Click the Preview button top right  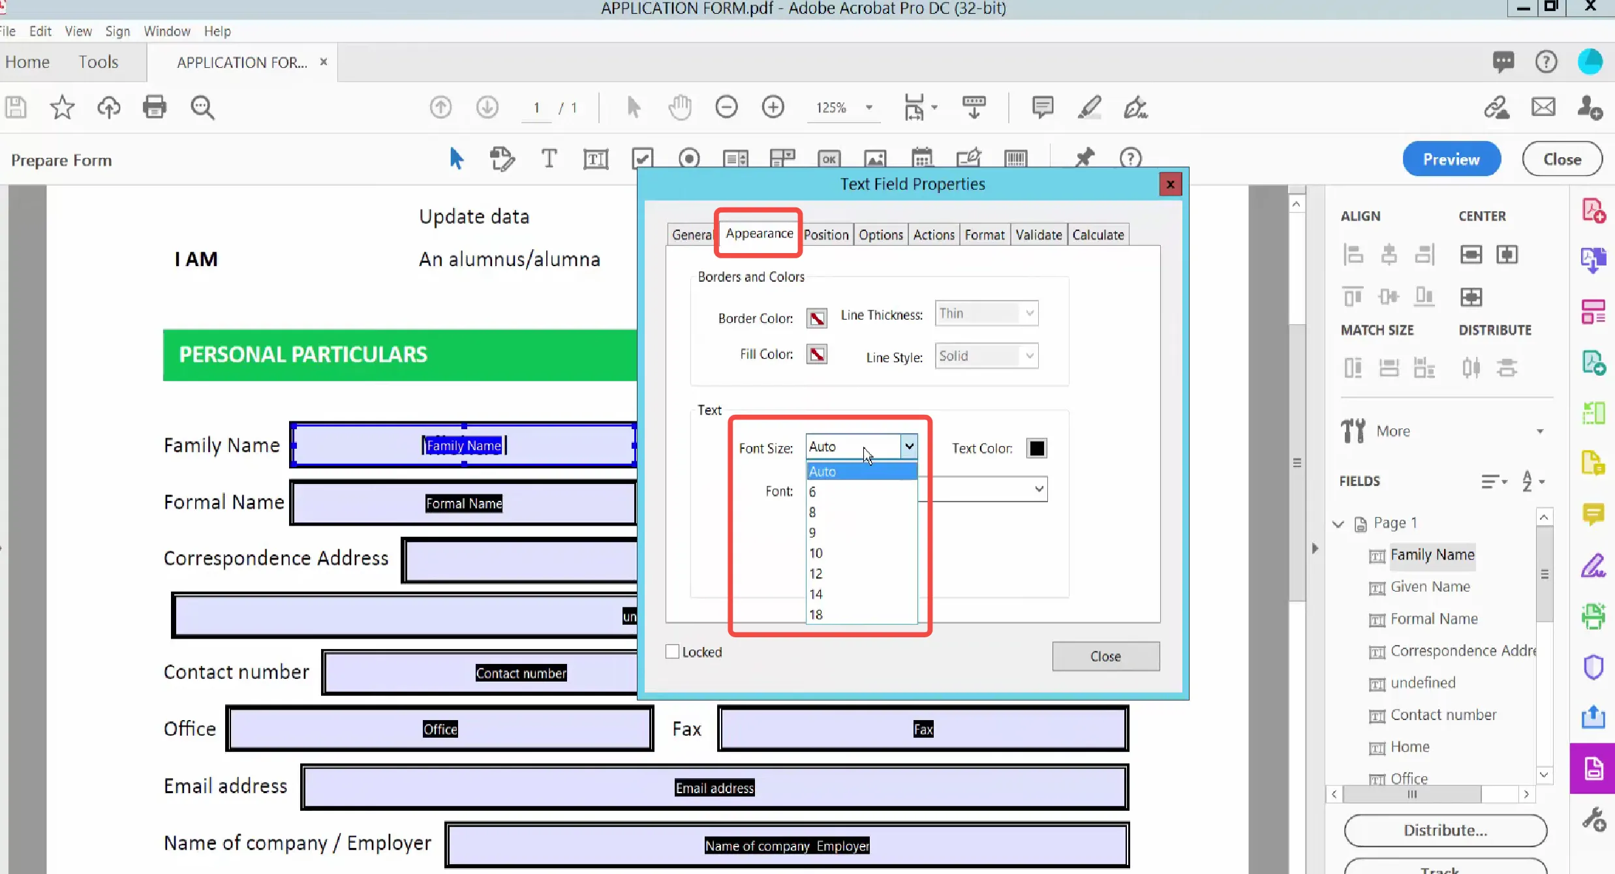click(x=1451, y=159)
